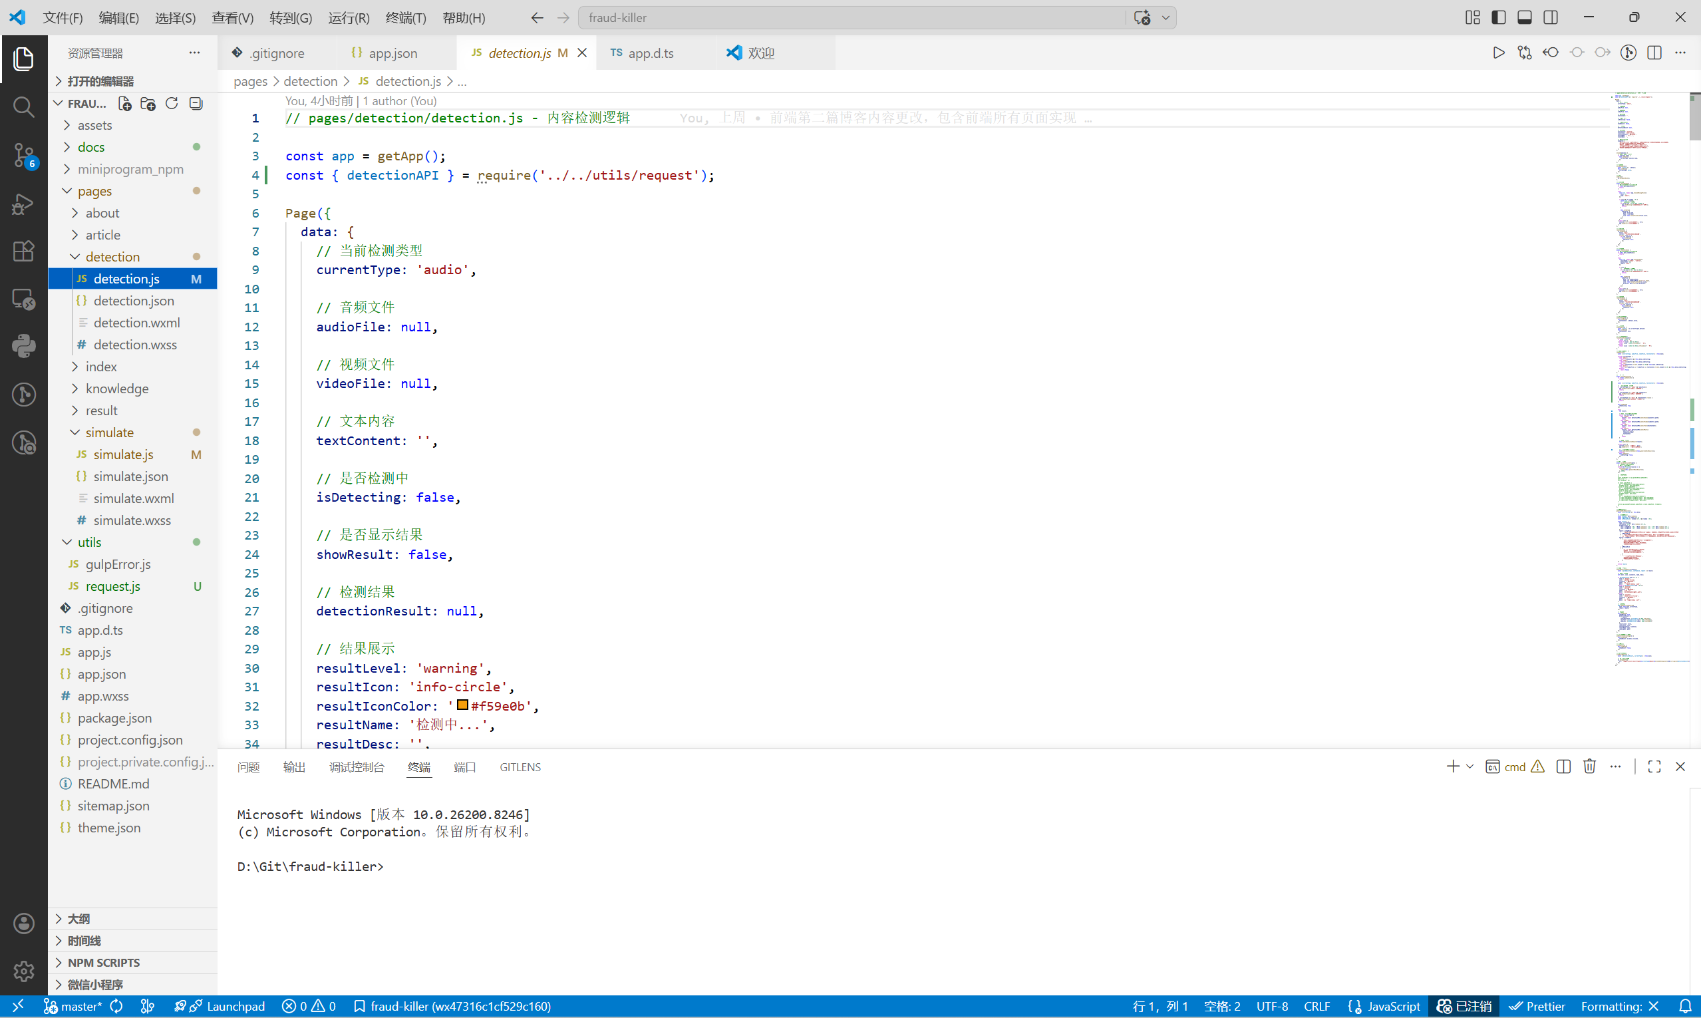Screen dimensions: 1701x1018
Task: Collapse all folders in explorer
Action: coord(196,104)
